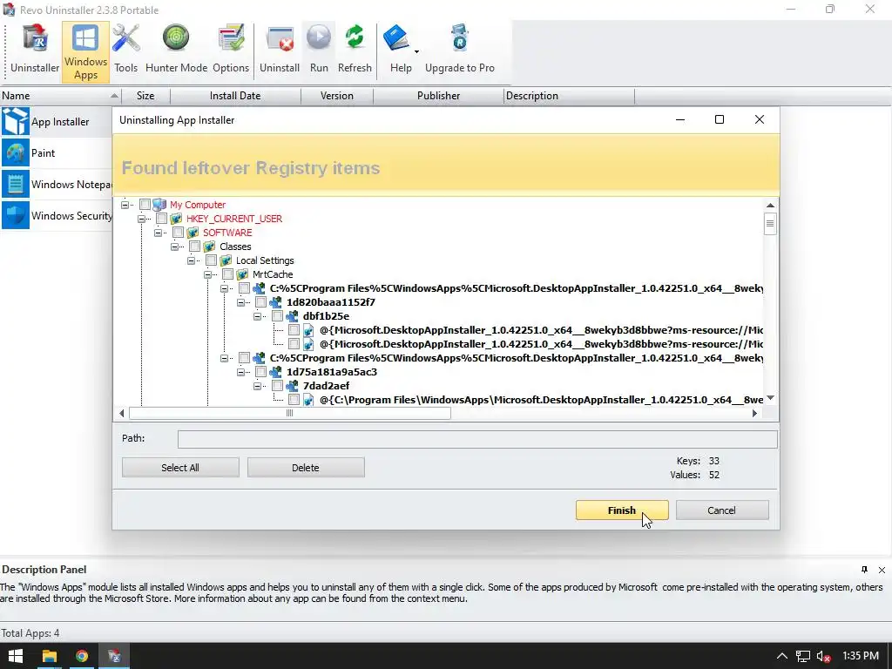This screenshot has width=892, height=669.
Task: Refresh the apps list
Action: 355,49
